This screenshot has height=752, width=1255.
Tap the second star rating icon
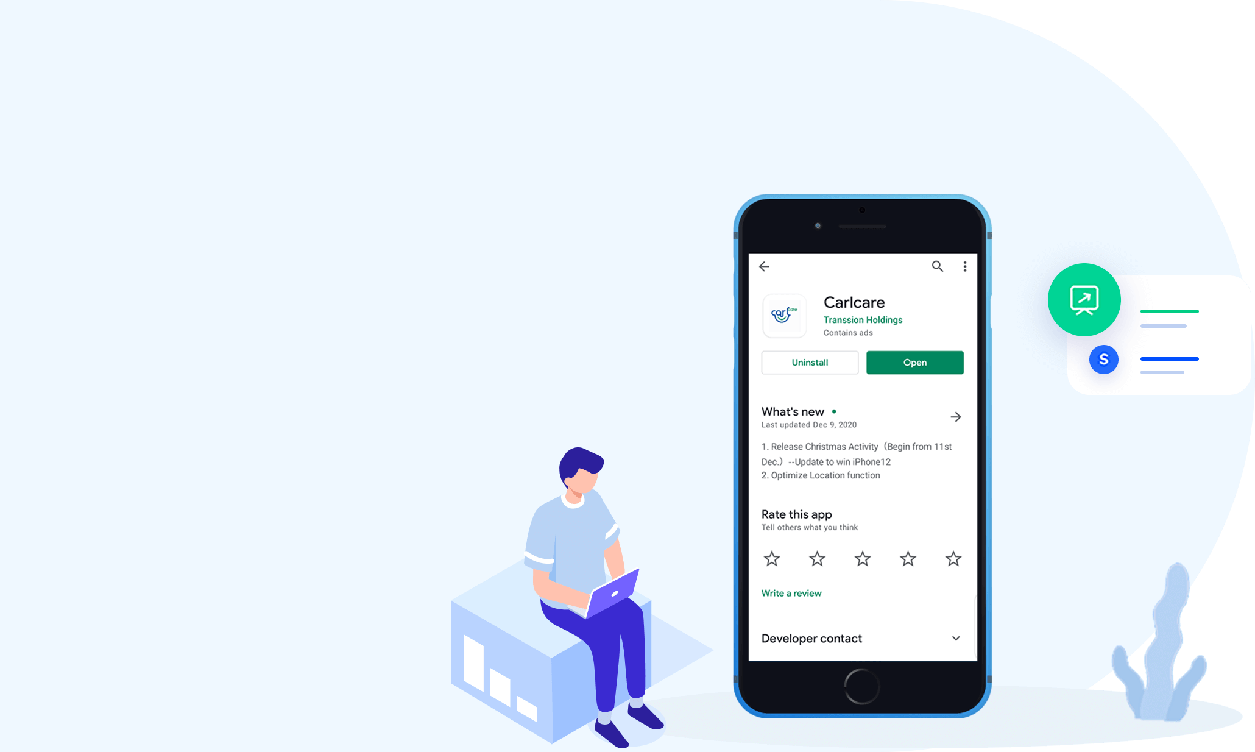point(817,558)
